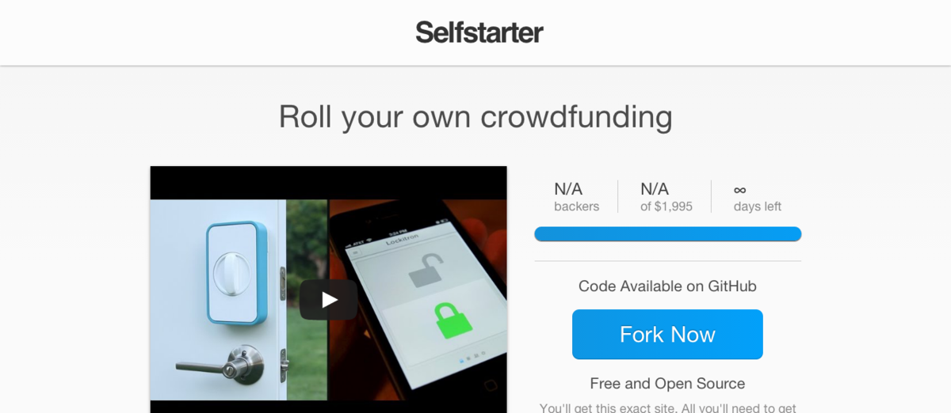Click the Selfstarter logo
The height and width of the screenshot is (413, 951).
click(x=479, y=32)
